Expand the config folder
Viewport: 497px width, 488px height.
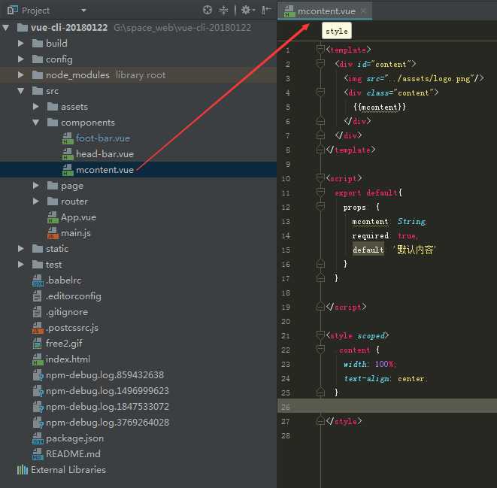click(x=21, y=59)
